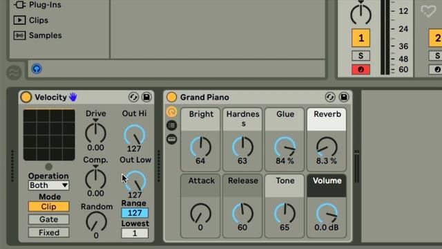Click the track 1 volume meter

[x=385, y=37]
